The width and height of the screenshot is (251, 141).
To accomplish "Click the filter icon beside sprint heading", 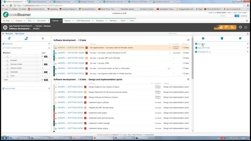I will coord(188,80).
